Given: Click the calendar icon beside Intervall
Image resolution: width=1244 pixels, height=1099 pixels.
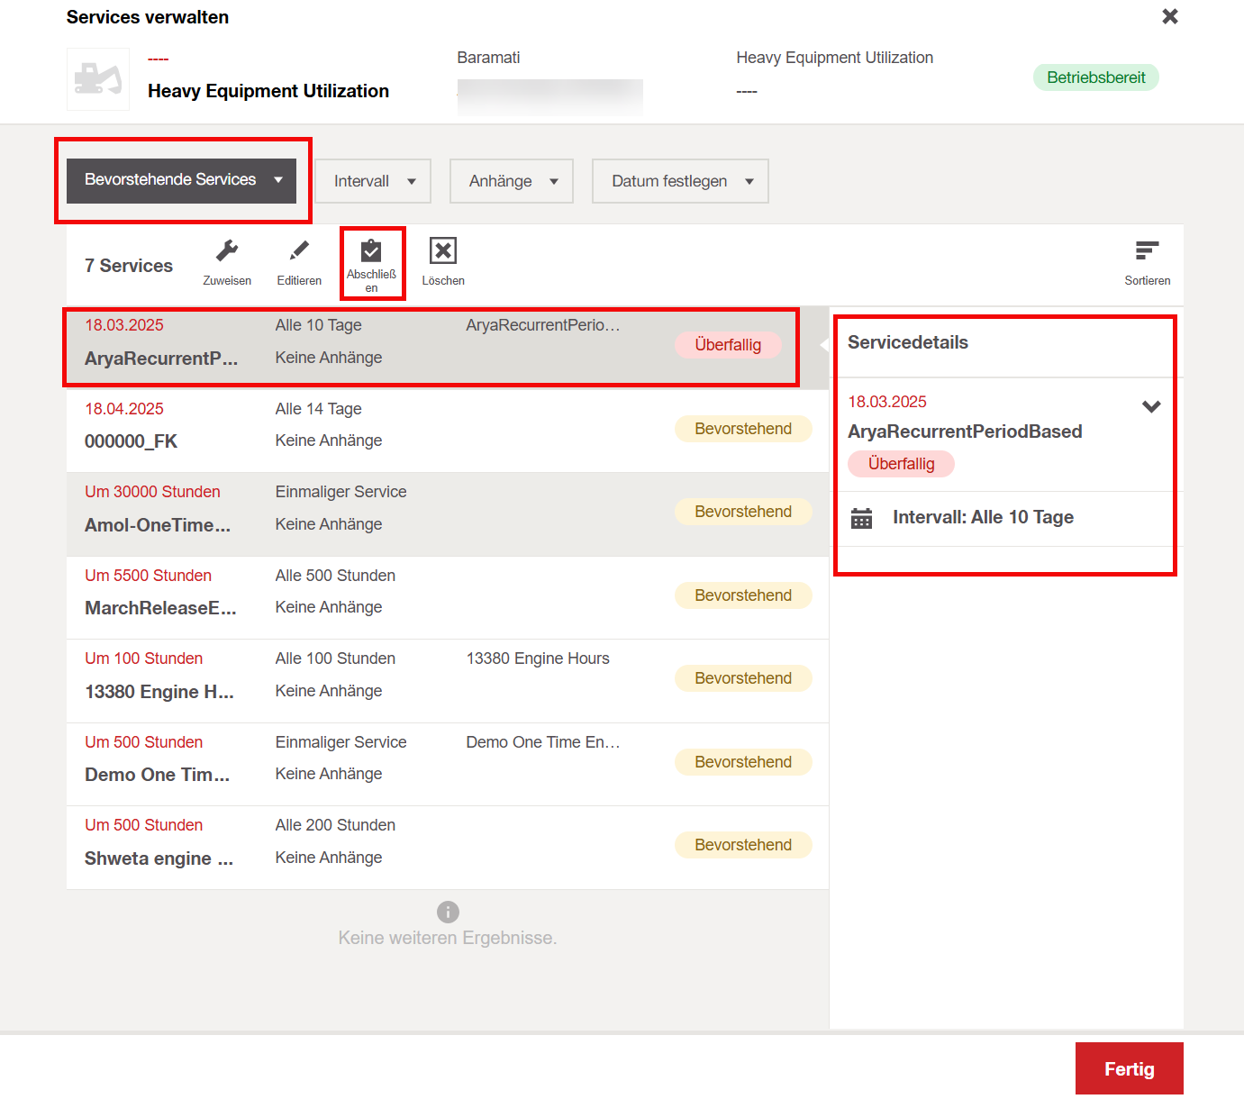Looking at the screenshot, I should (x=861, y=518).
